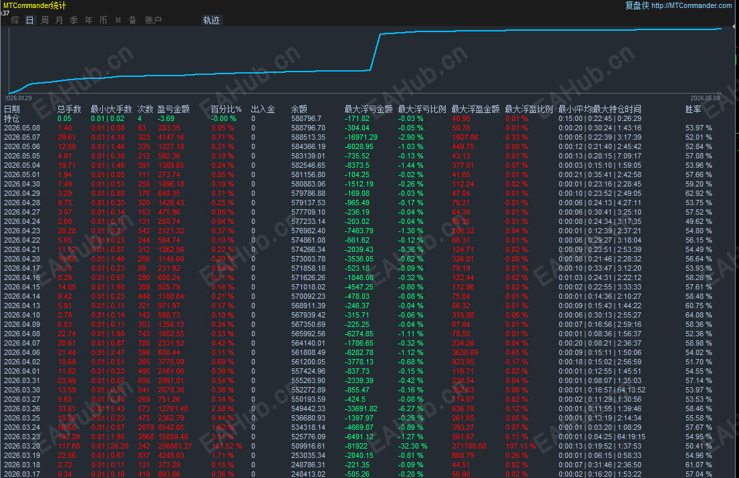Click max floating loss -81922
739x478 pixels.
point(356,446)
